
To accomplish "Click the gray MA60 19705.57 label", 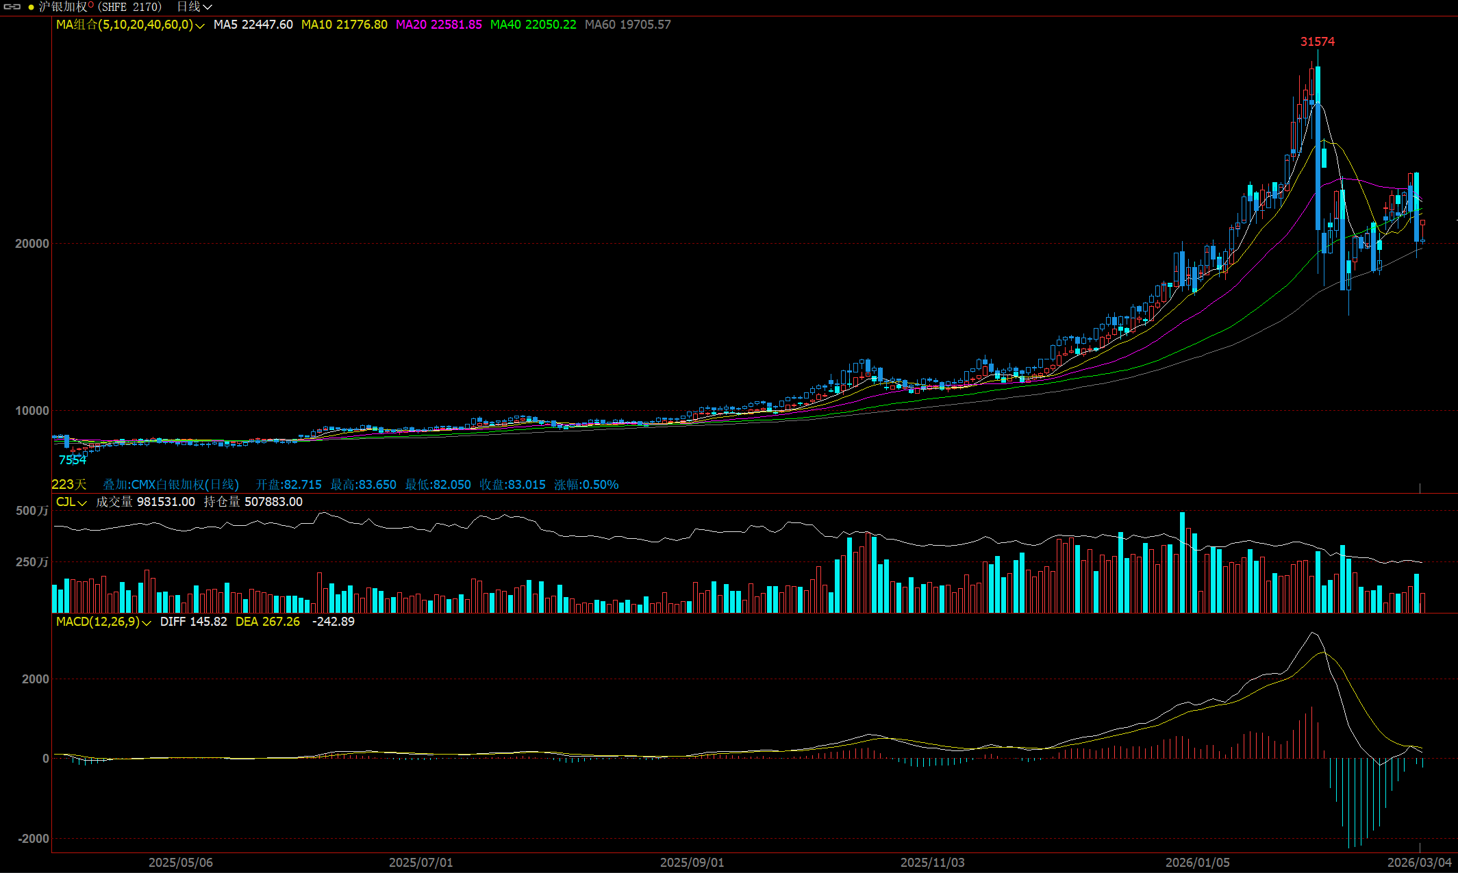I will click(x=627, y=25).
